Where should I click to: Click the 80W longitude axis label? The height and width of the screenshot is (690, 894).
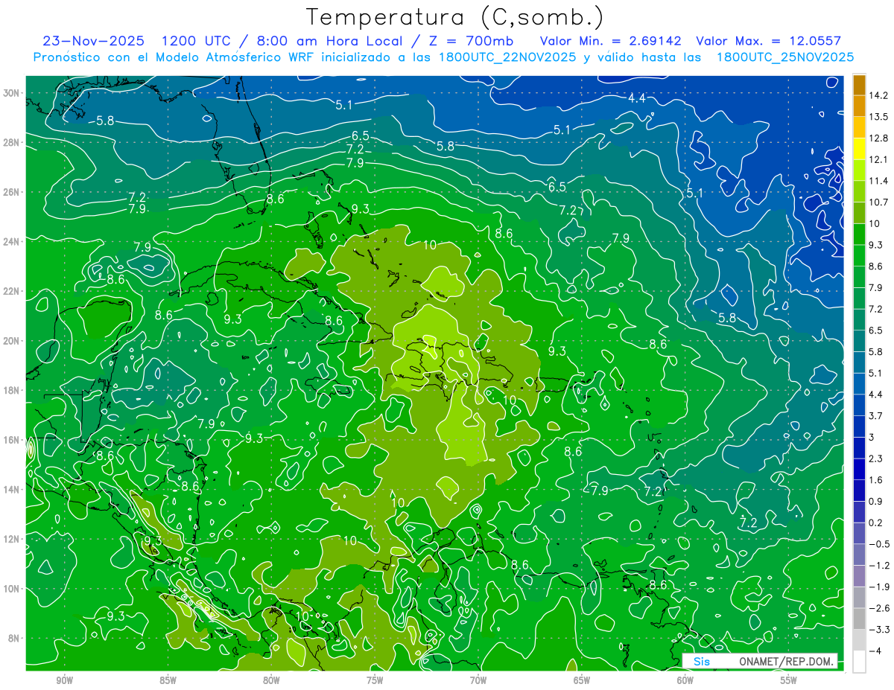click(x=271, y=680)
